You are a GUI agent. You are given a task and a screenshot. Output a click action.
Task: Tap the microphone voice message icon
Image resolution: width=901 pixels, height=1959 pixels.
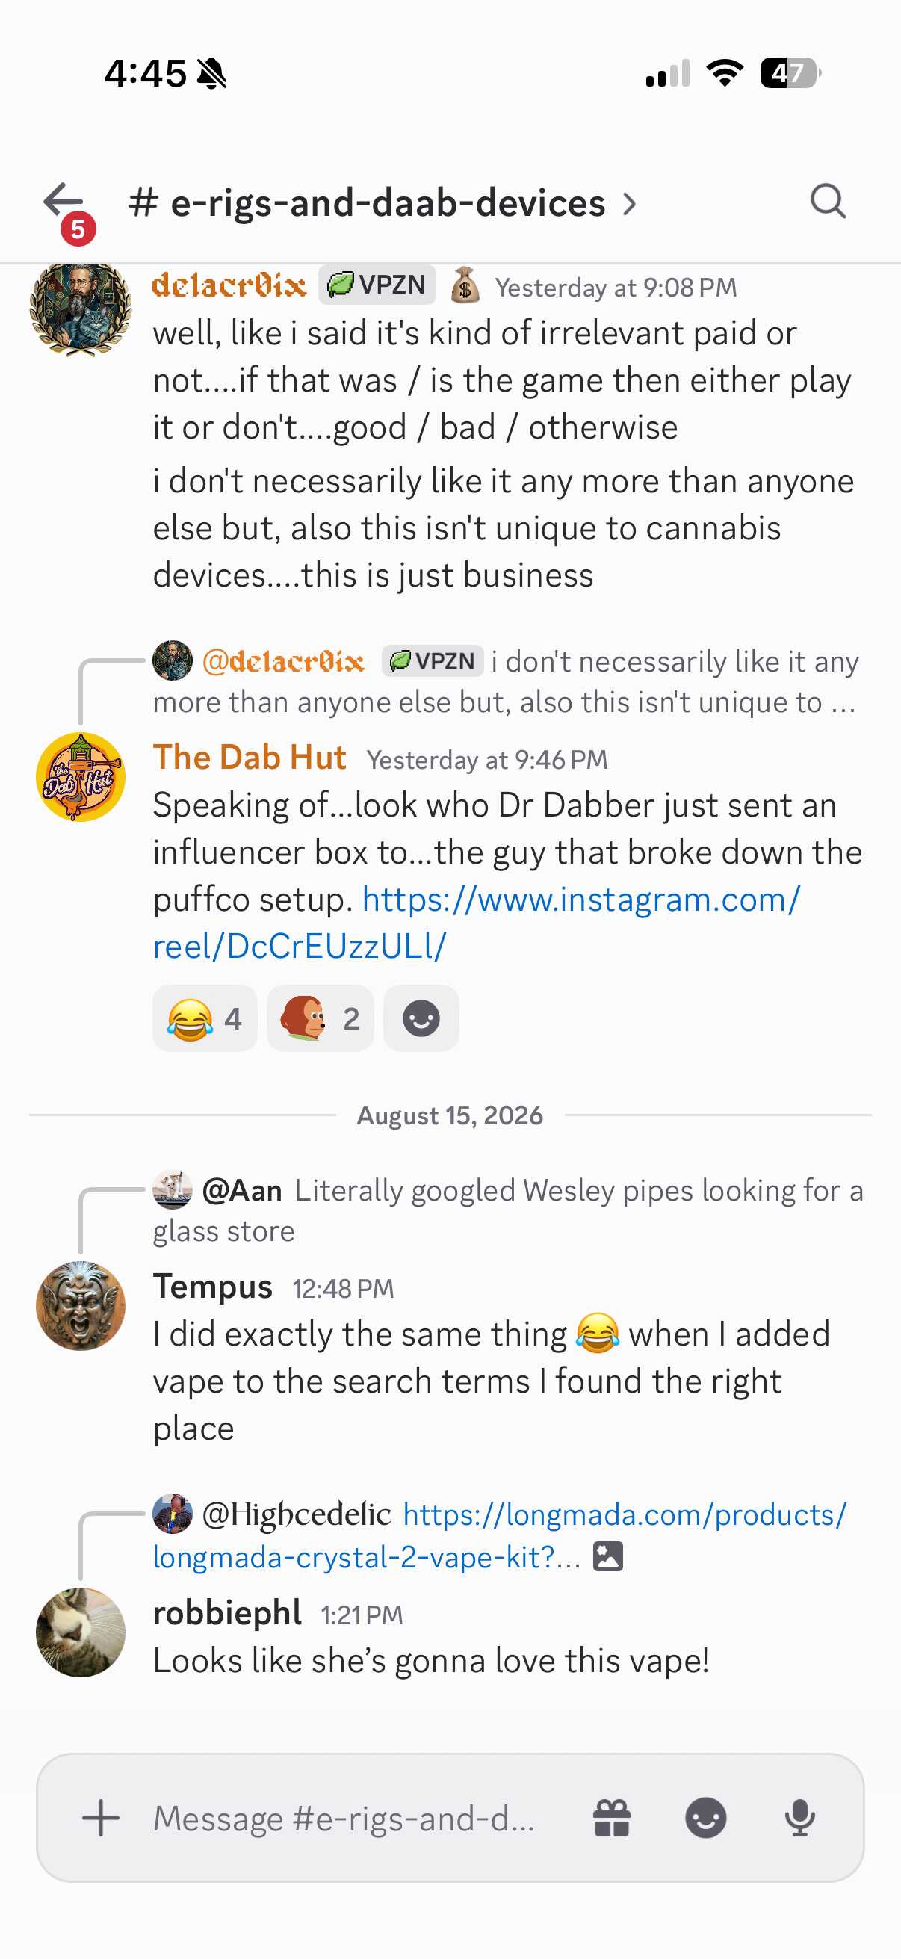[x=799, y=1819]
